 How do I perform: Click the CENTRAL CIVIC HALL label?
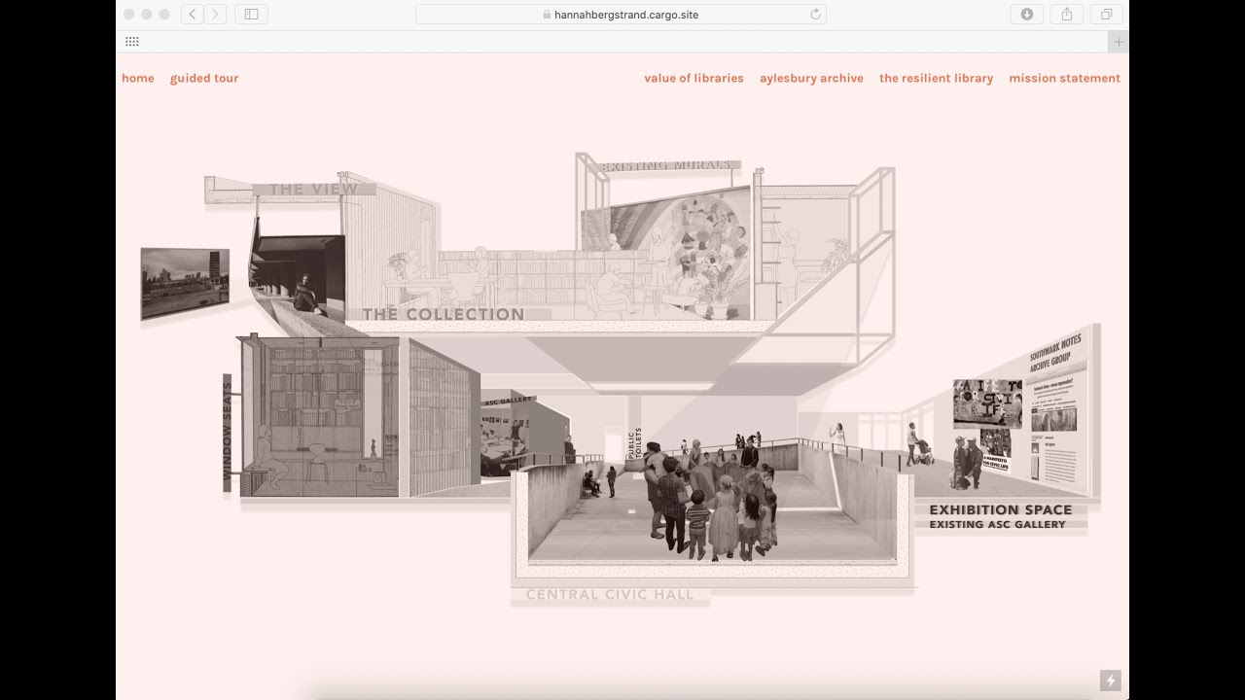point(610,595)
